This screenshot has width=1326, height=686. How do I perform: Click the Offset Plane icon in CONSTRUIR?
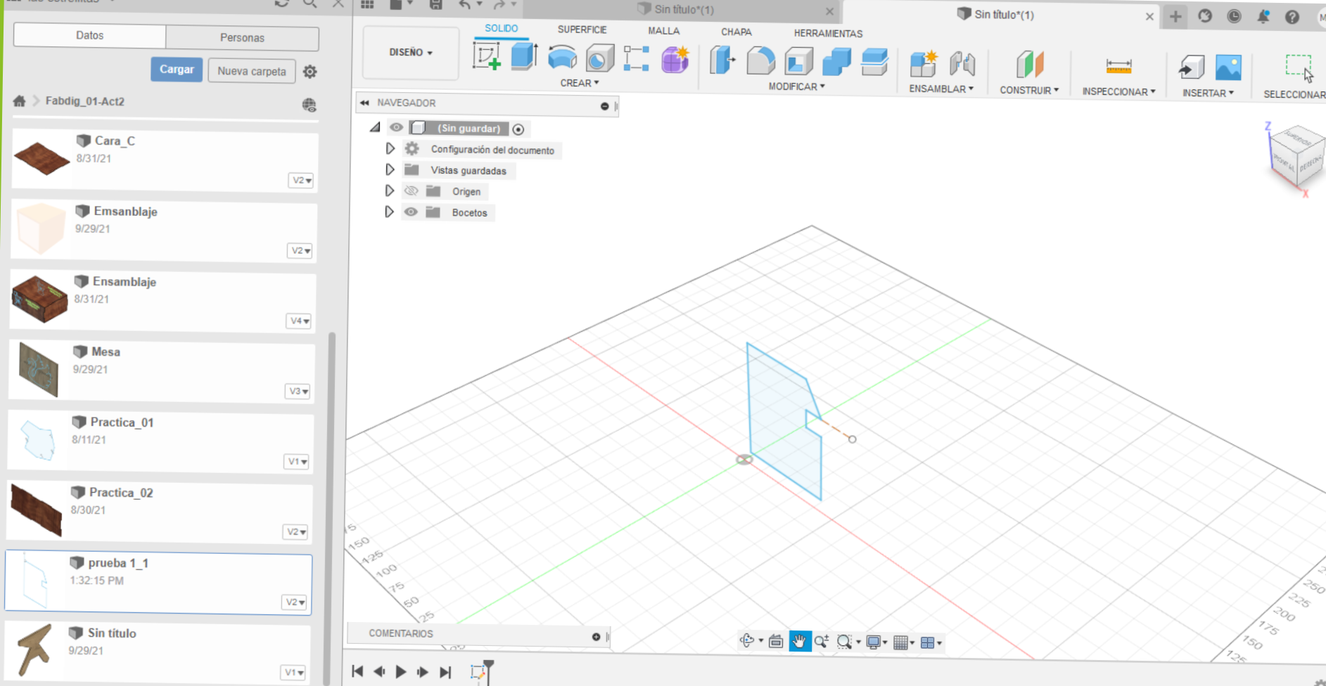click(x=1029, y=65)
